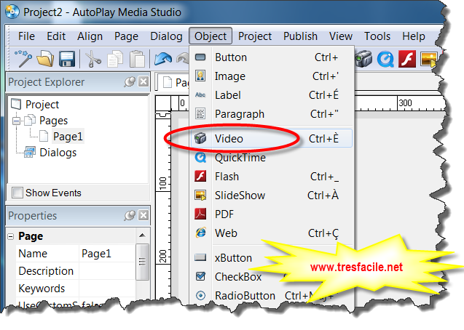
Task: Open the Align menu
Action: pyautogui.click(x=90, y=36)
